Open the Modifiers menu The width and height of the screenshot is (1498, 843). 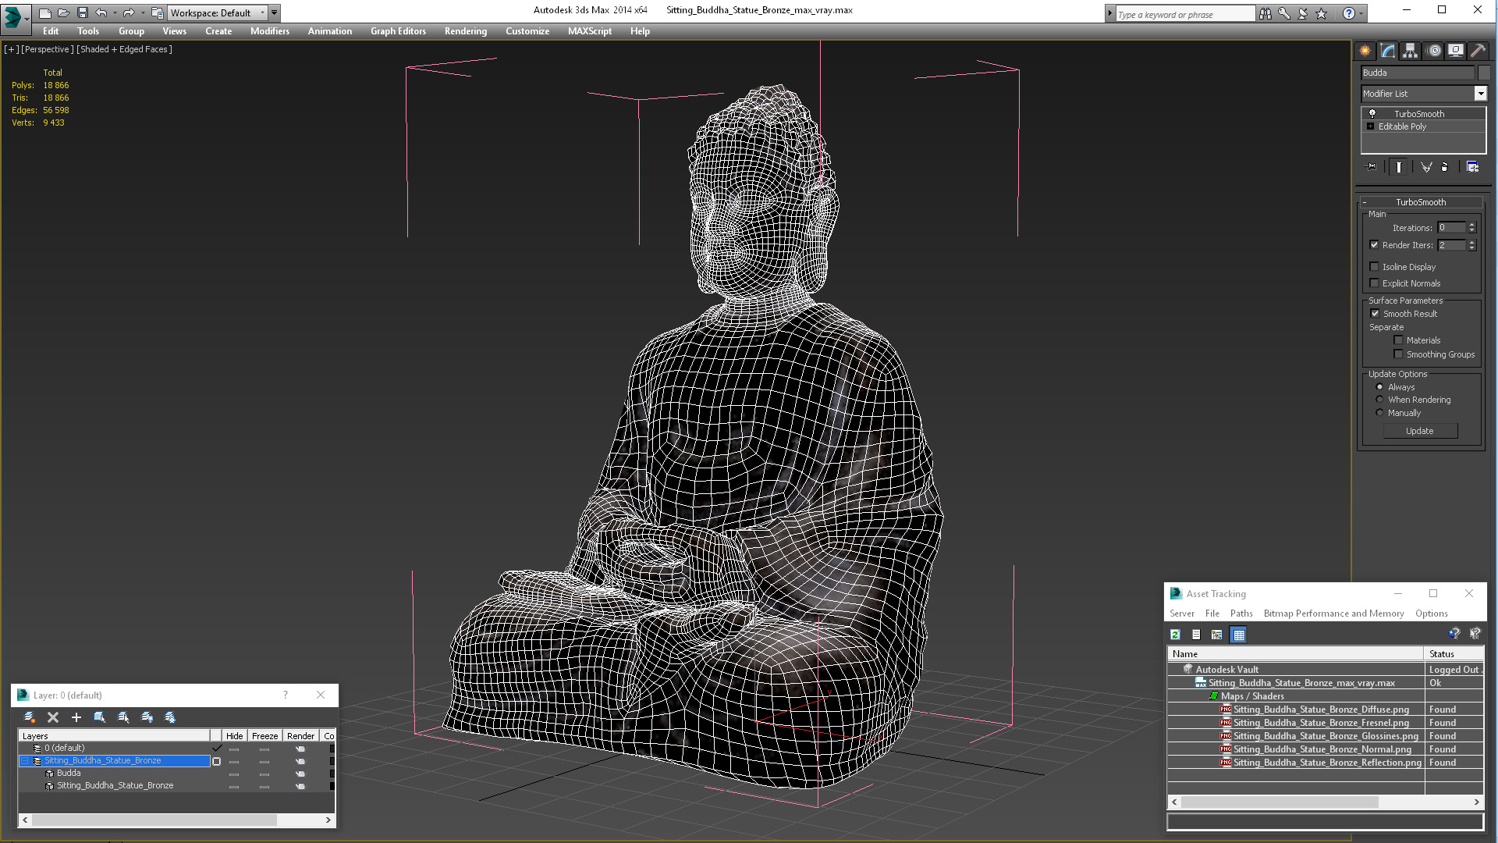269,31
